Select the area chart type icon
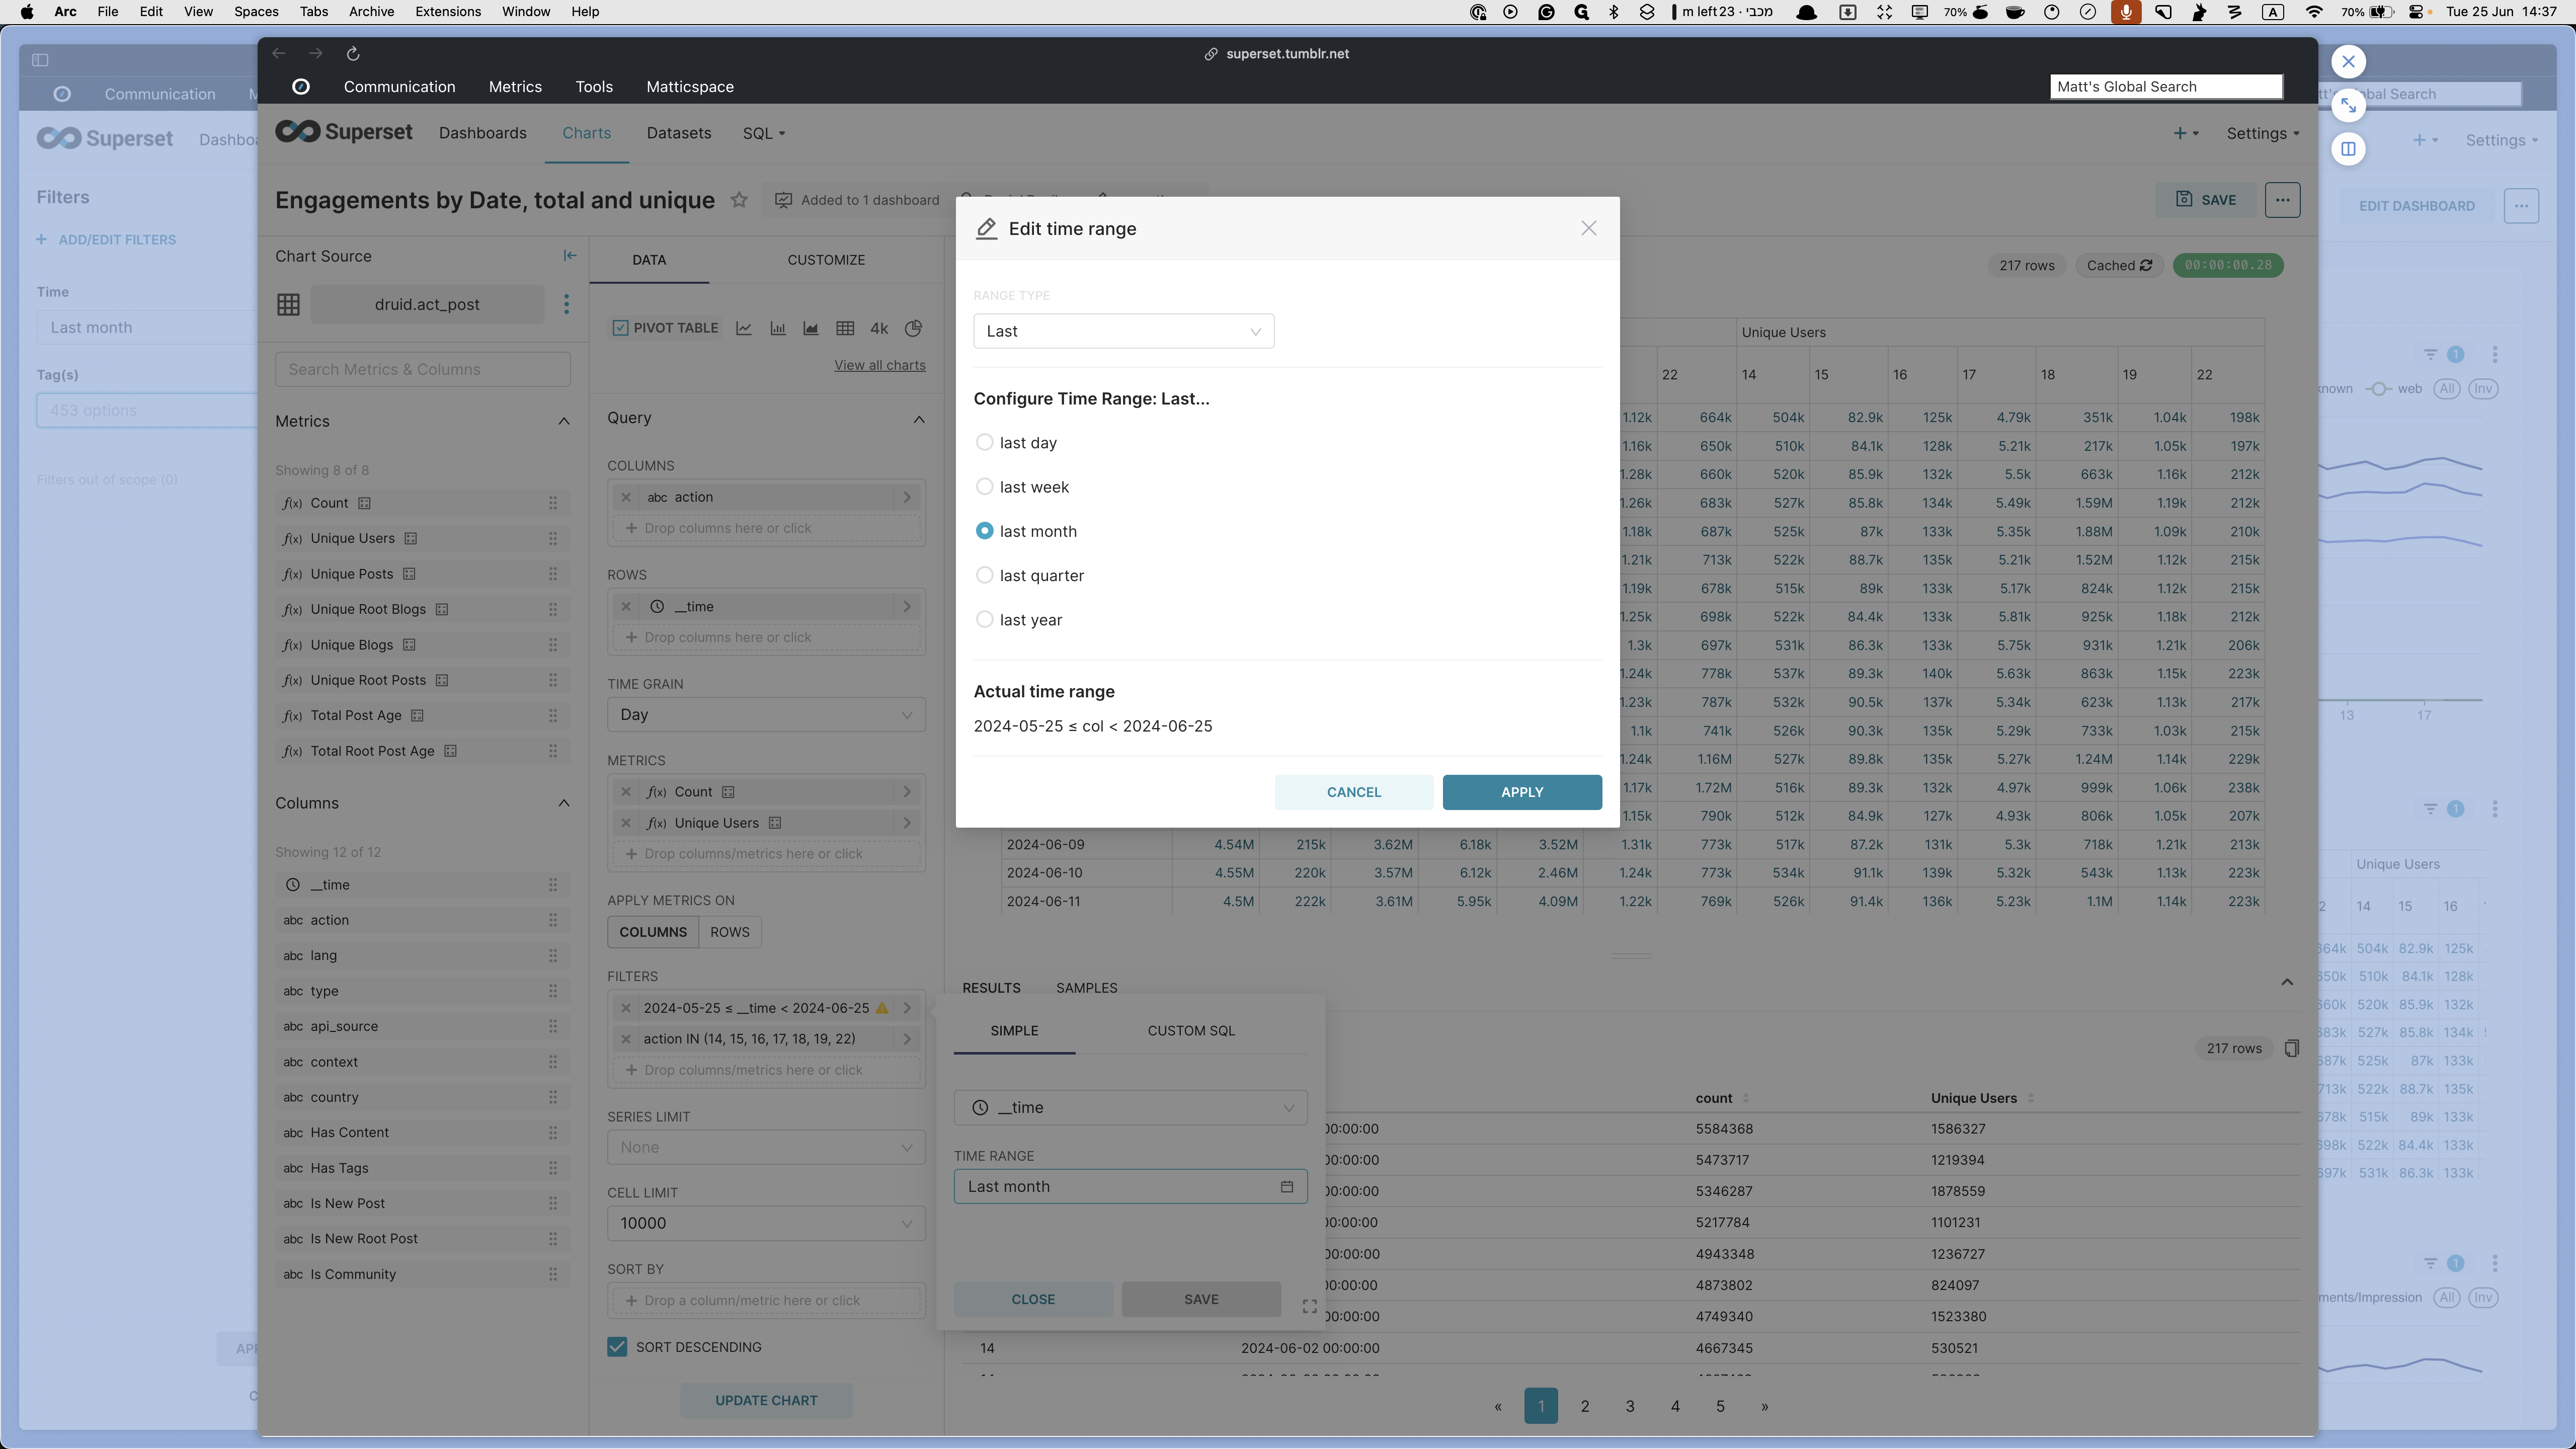The width and height of the screenshot is (2576, 1449). (811, 328)
